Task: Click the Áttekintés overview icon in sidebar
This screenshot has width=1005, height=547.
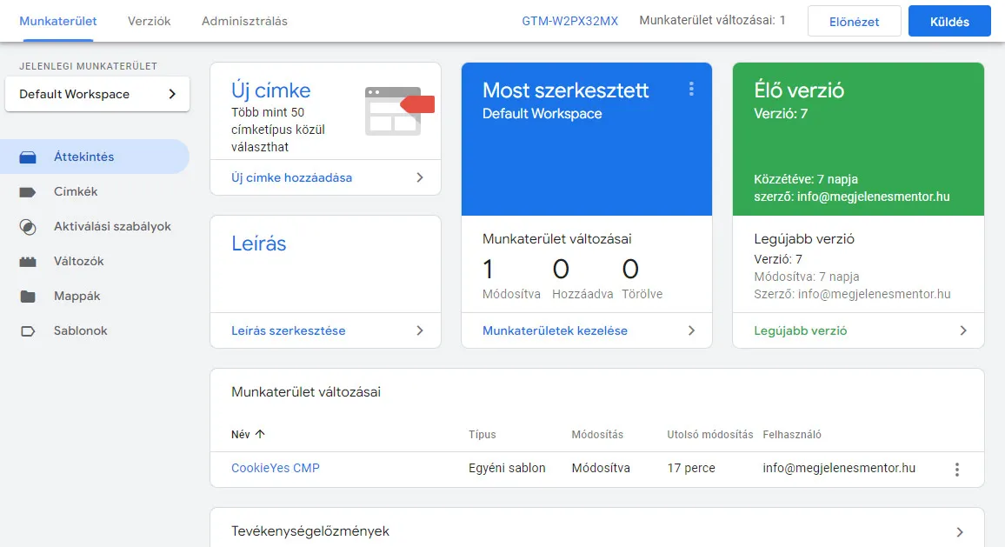Action: (28, 157)
